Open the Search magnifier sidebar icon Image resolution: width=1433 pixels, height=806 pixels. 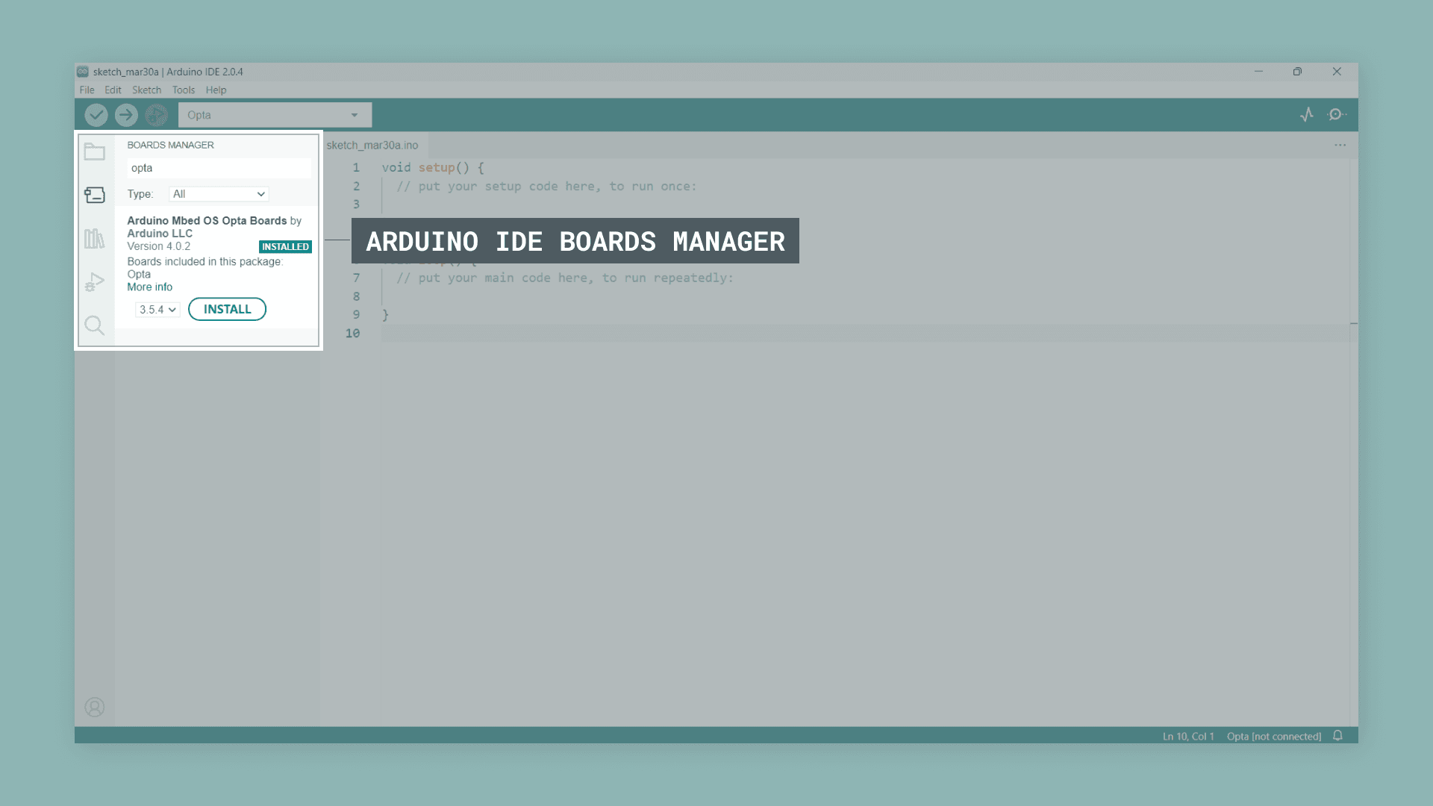click(x=95, y=325)
